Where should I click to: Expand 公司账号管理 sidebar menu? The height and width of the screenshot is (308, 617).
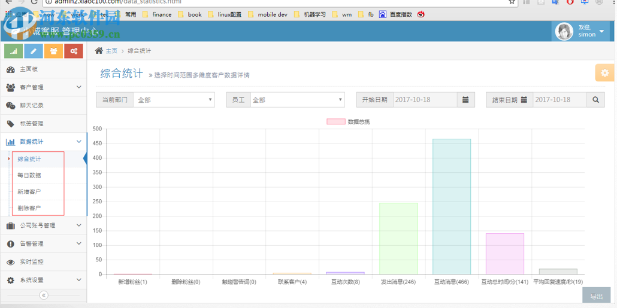43,225
